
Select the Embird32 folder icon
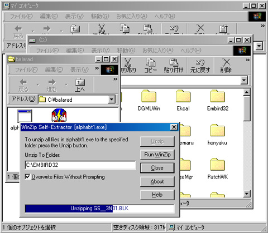pos(218,96)
